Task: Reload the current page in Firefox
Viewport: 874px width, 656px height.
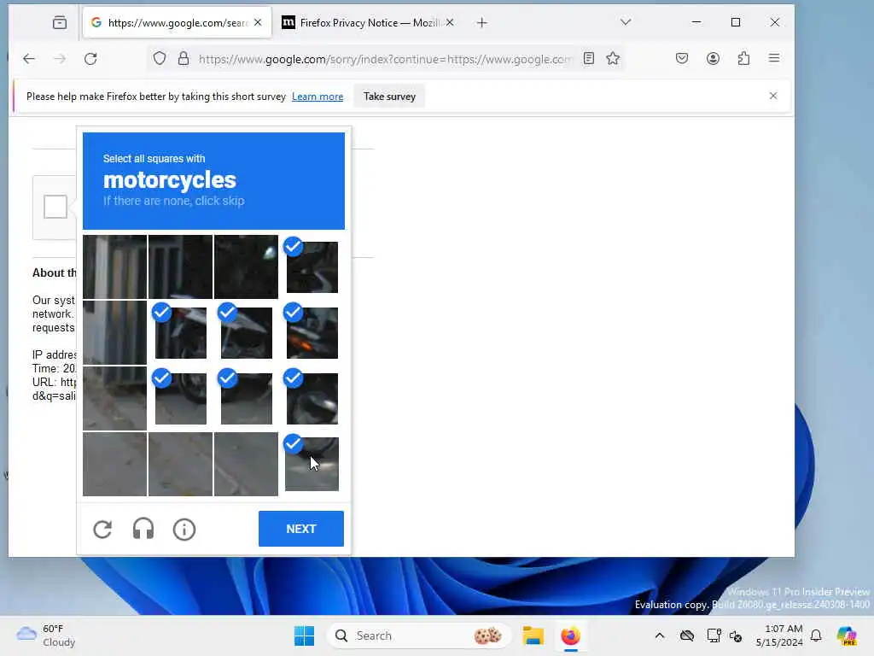Action: click(90, 59)
